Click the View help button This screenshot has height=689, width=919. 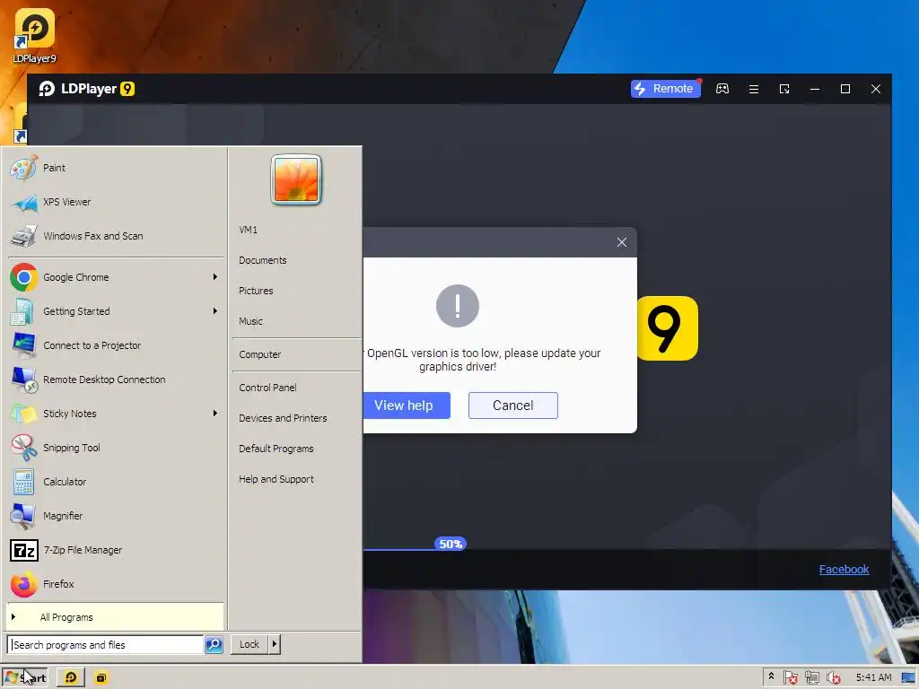[x=407, y=406]
